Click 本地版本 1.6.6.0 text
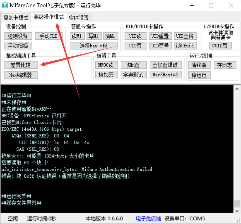Screen dimensions: 241x224 (x=104, y=218)
